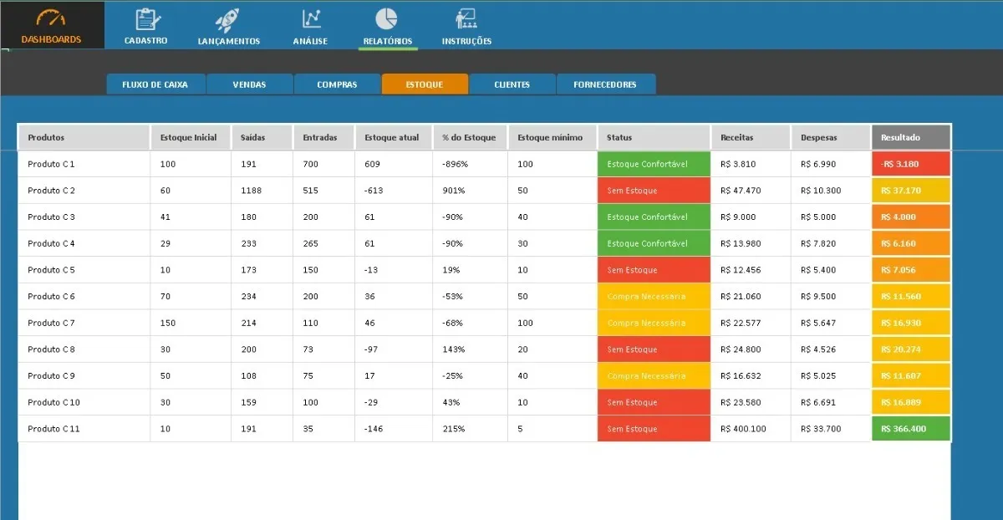Select the Compras tab
The width and height of the screenshot is (1003, 520).
point(338,84)
